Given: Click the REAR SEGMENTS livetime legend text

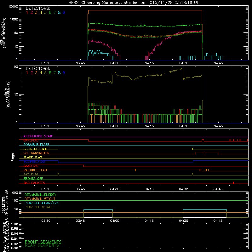Looking at the screenshot, I should [42, 245].
